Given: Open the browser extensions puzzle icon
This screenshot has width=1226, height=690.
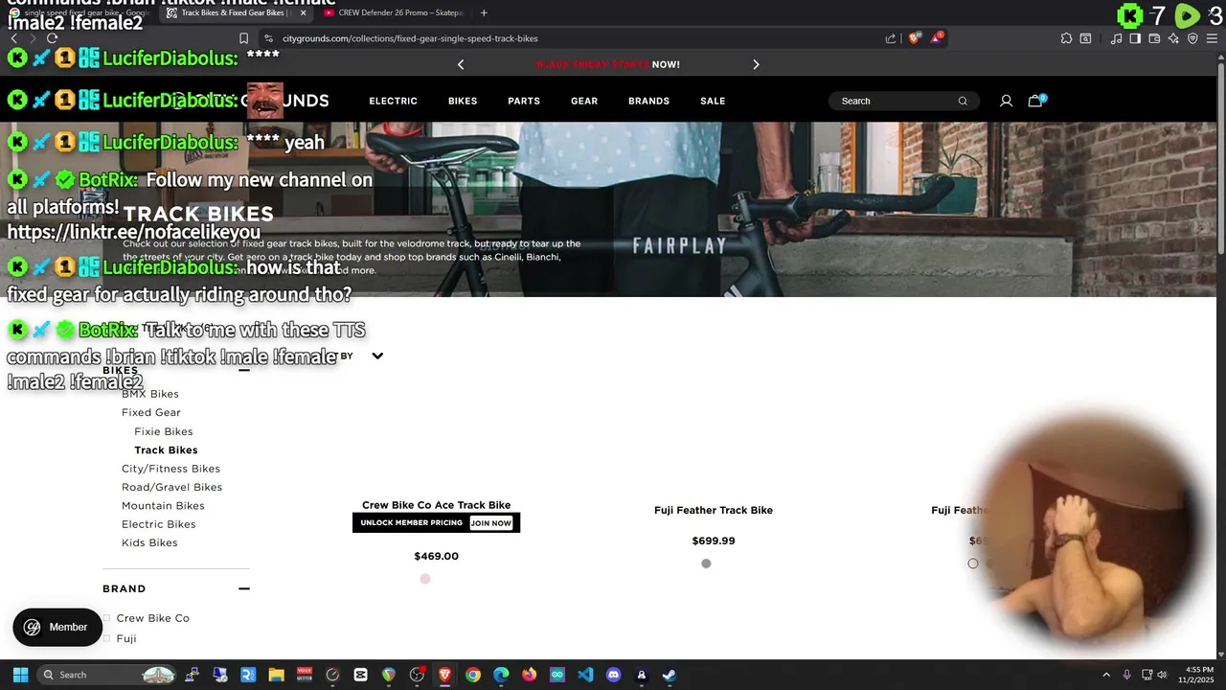Looking at the screenshot, I should click(1066, 38).
